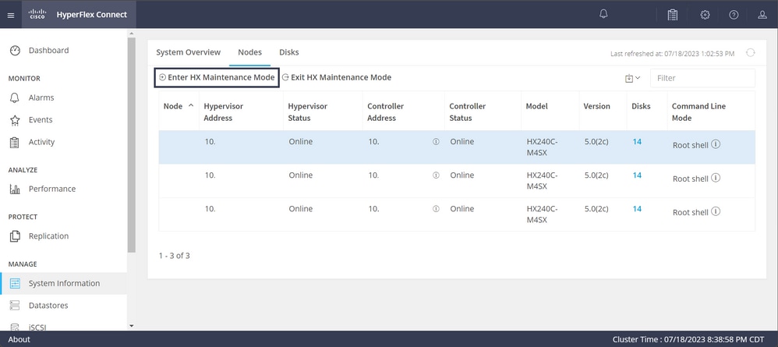778x347 pixels.
Task: Click the Cluster Time status text
Action: (688, 339)
